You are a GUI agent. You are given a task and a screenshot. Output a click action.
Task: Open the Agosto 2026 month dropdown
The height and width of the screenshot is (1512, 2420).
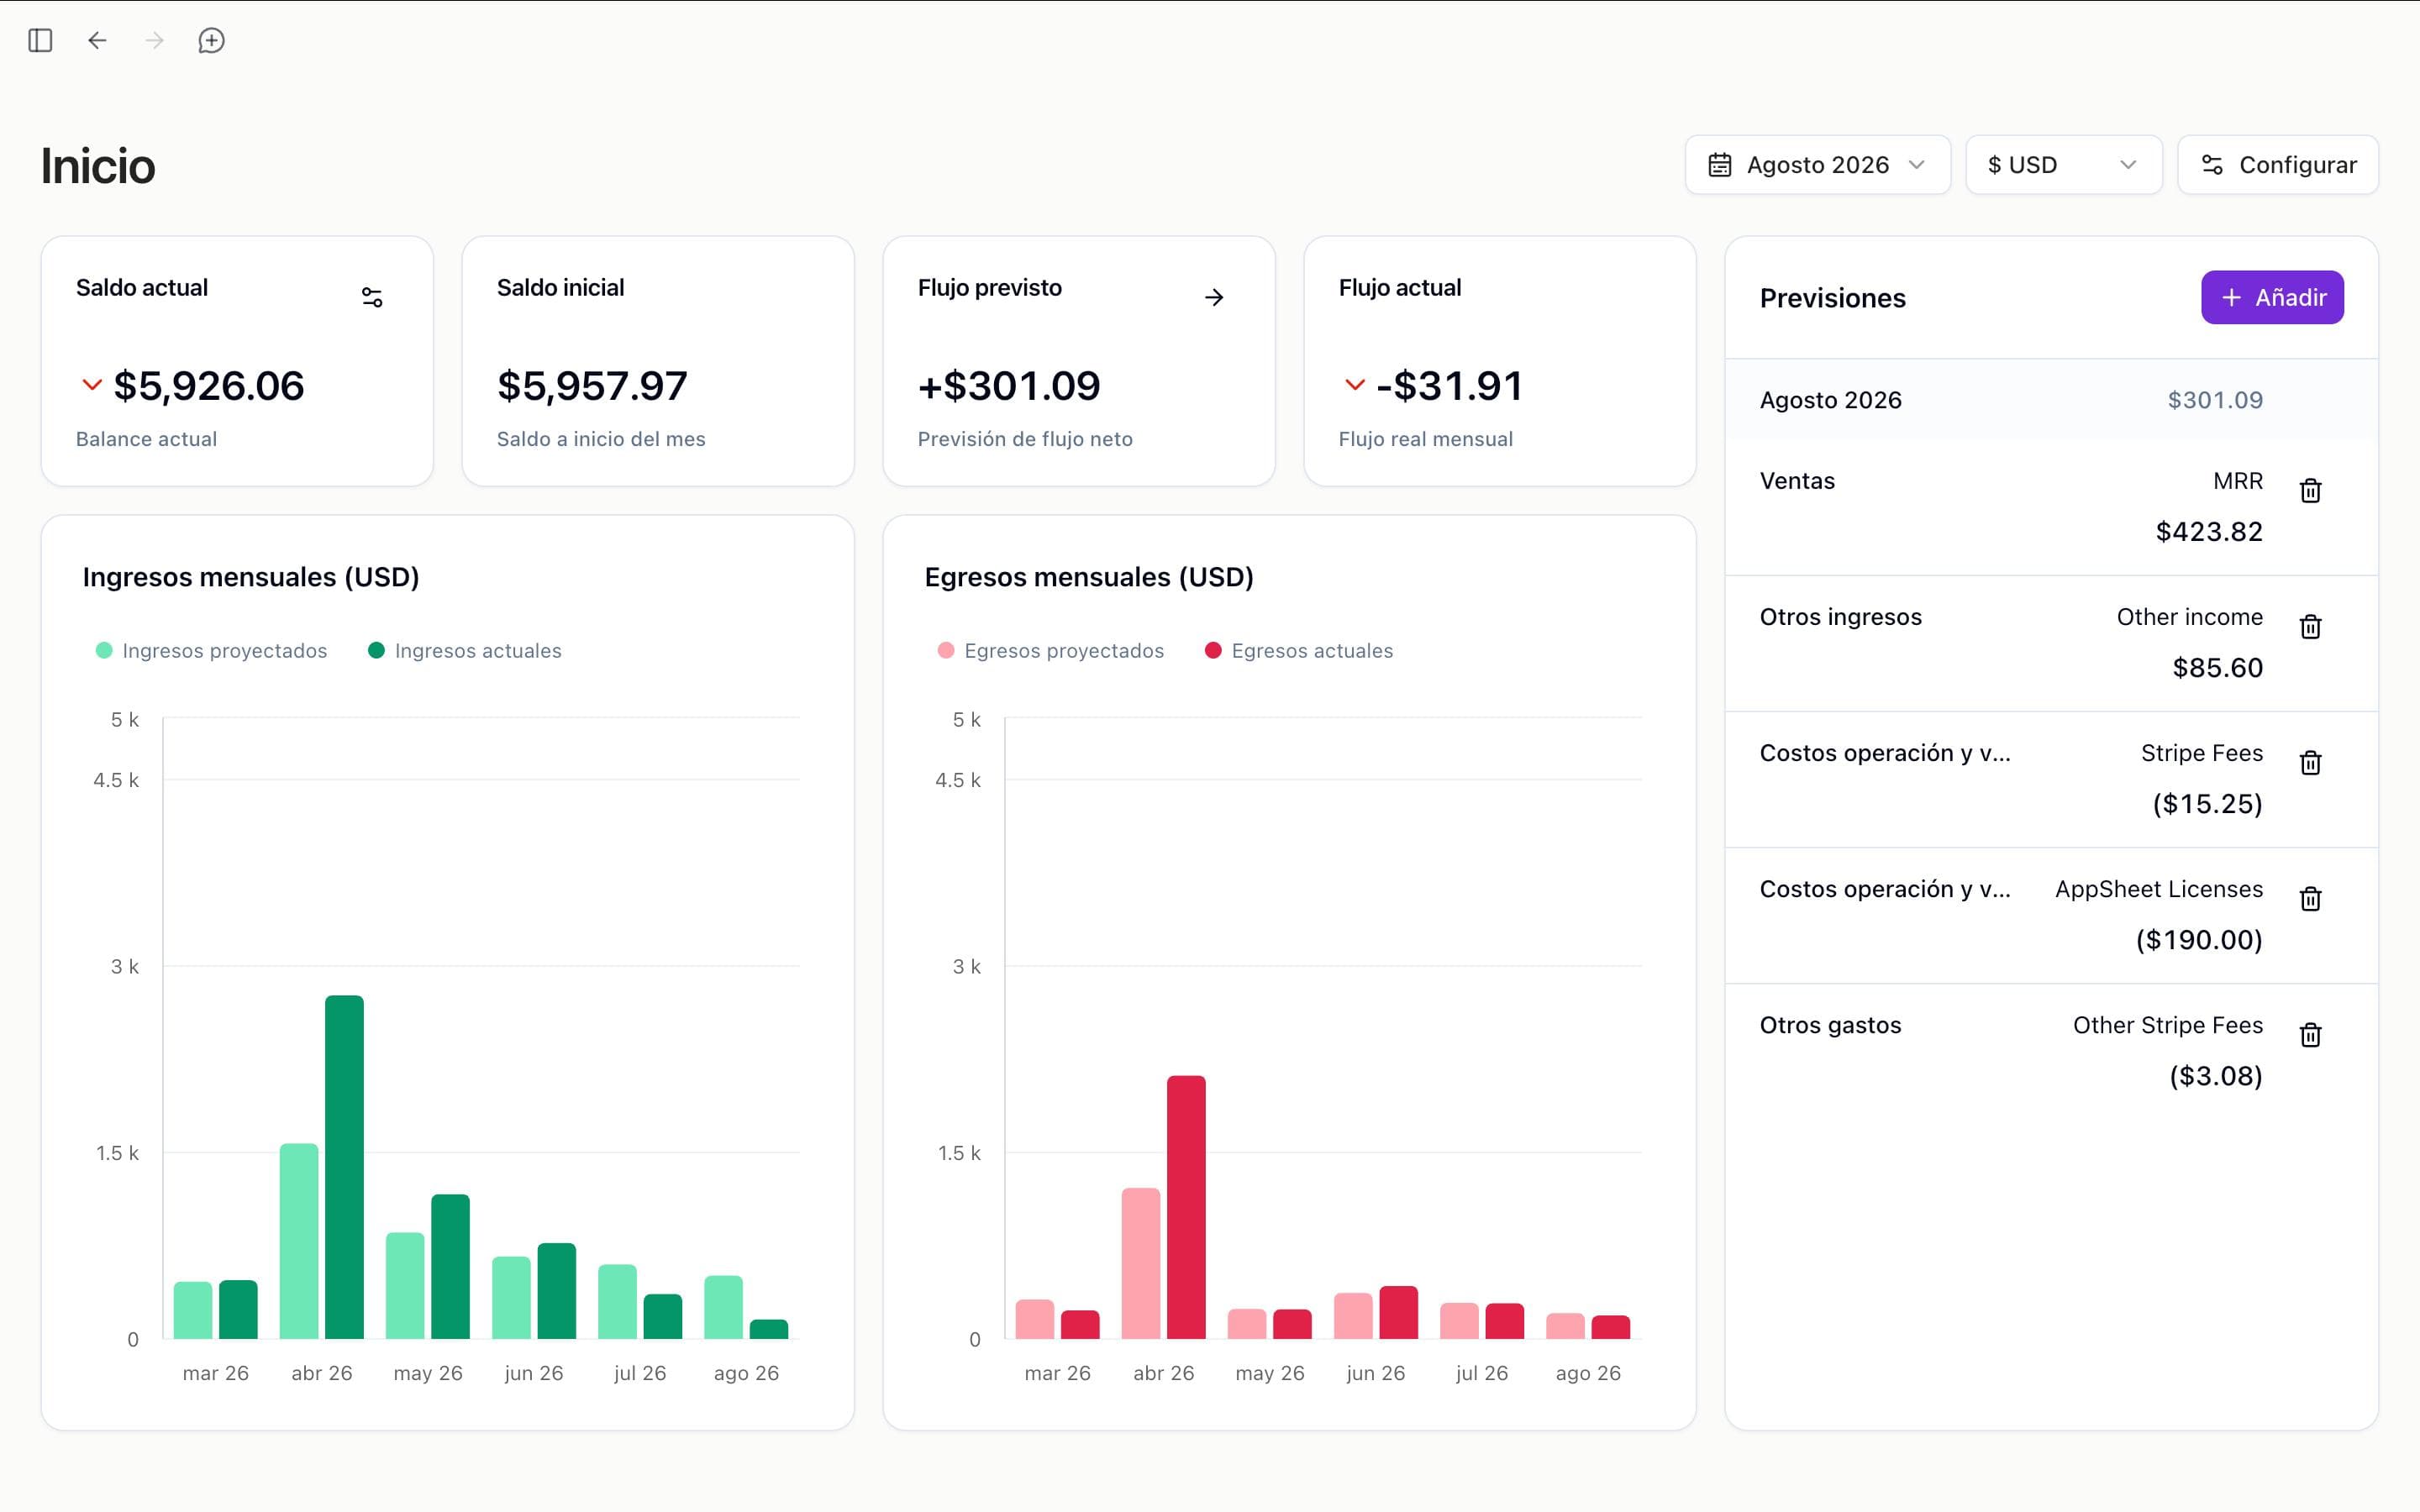1817,165
